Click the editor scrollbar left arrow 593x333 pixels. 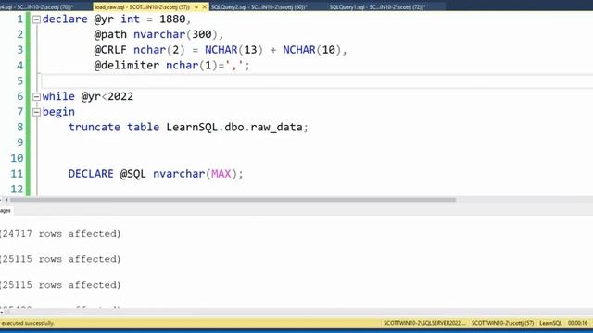(6, 200)
